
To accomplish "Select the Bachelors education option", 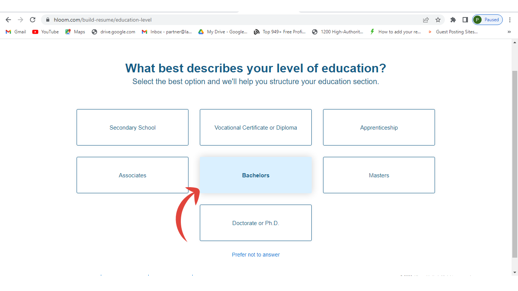I will [x=256, y=175].
